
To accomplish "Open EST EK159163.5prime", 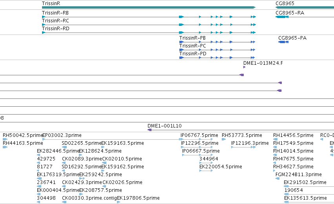I will [123, 143].
